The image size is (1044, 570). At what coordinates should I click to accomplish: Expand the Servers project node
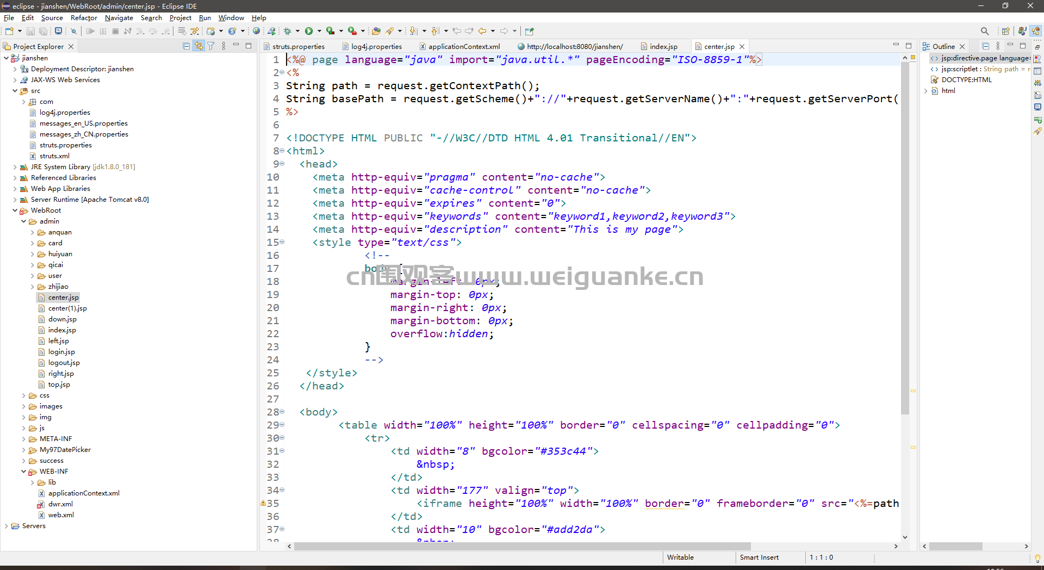pos(6,526)
